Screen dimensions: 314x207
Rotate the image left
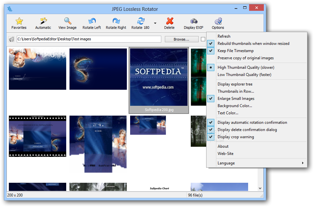tap(92, 23)
